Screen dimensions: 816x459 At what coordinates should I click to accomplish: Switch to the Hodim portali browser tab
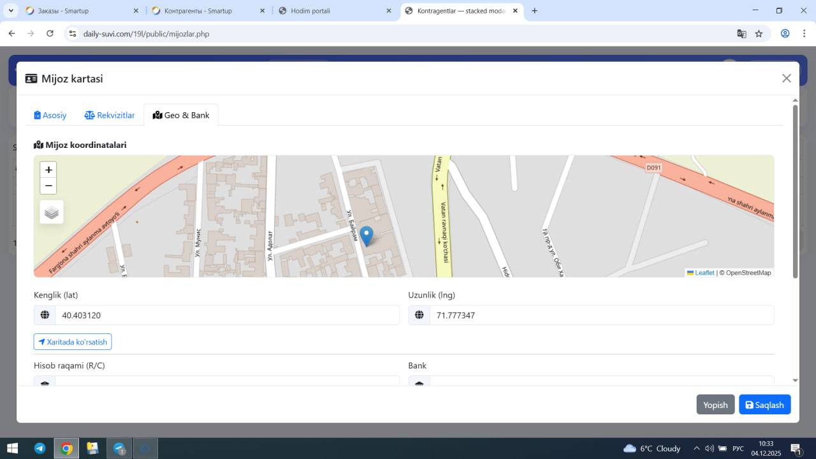[x=335, y=11]
